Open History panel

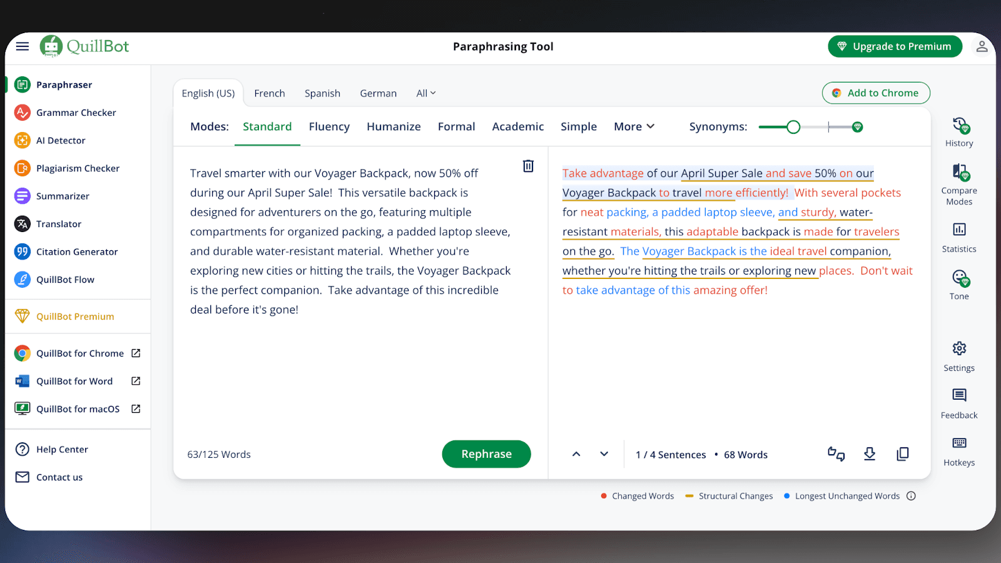959,132
